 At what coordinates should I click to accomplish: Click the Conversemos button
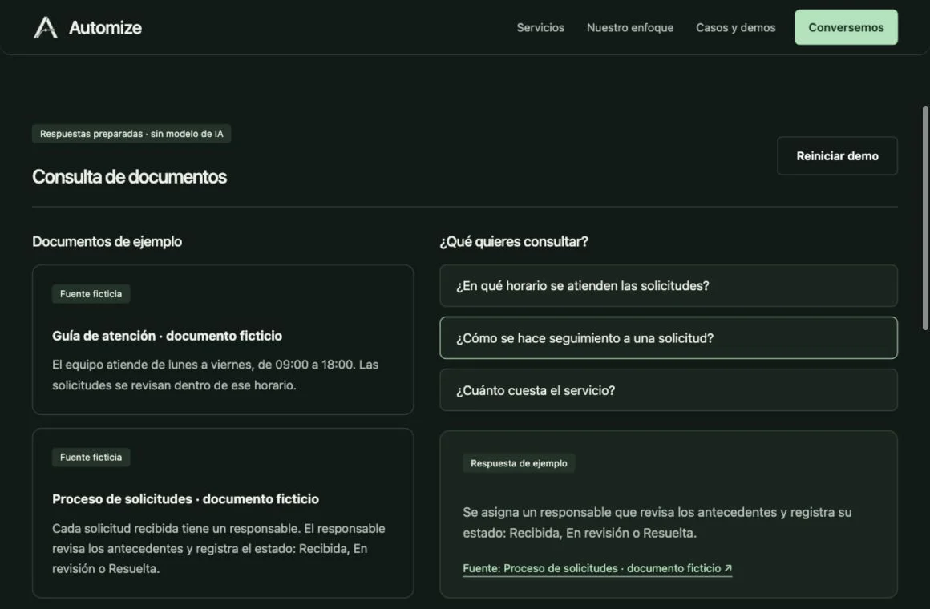coord(846,27)
